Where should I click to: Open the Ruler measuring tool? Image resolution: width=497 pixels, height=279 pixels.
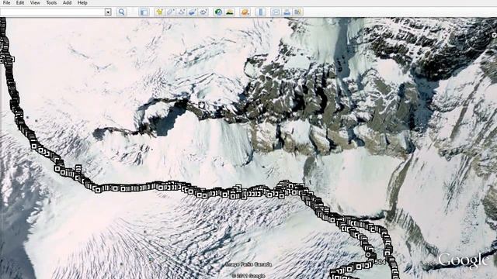tap(261, 12)
